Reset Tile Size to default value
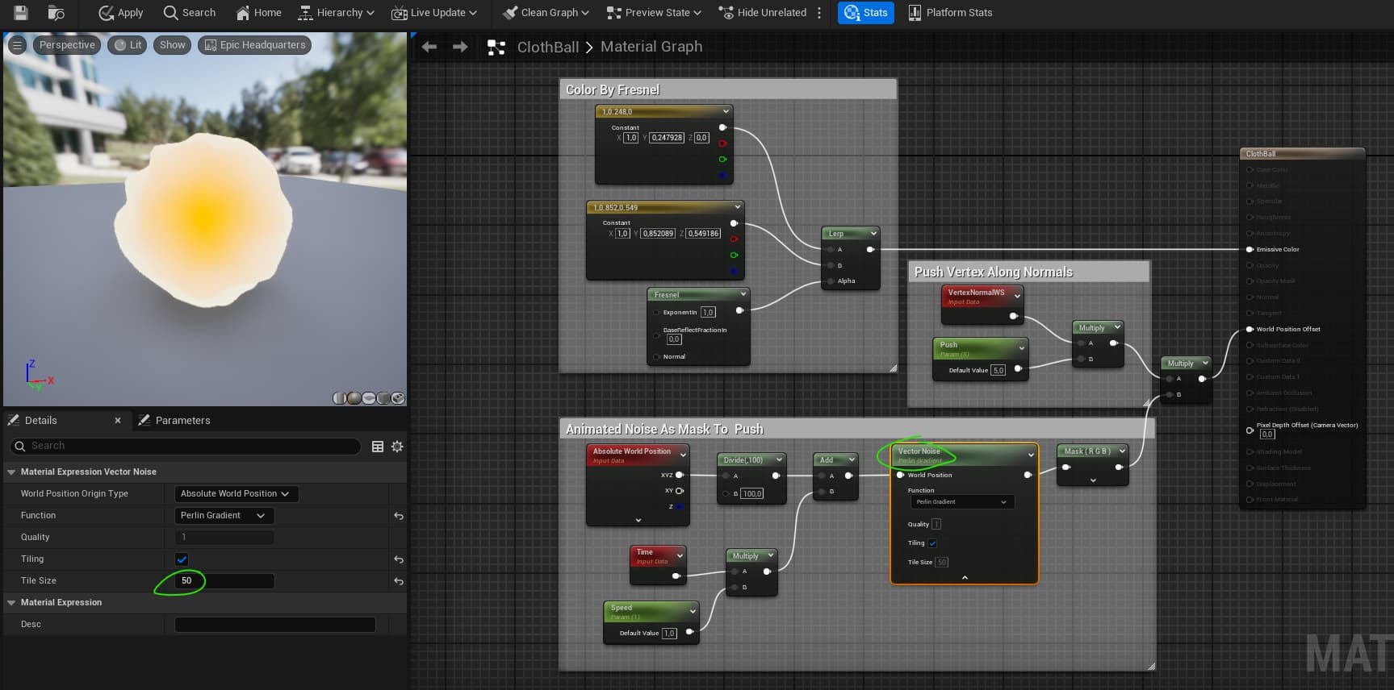1394x690 pixels. coord(398,581)
